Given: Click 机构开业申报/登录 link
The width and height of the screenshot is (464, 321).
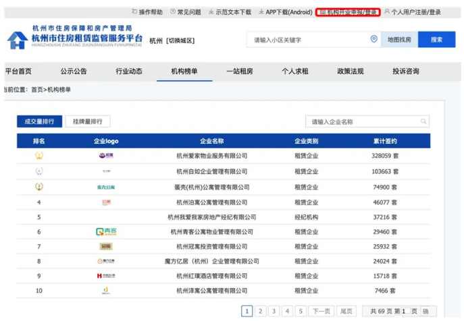Looking at the screenshot, I should (348, 12).
